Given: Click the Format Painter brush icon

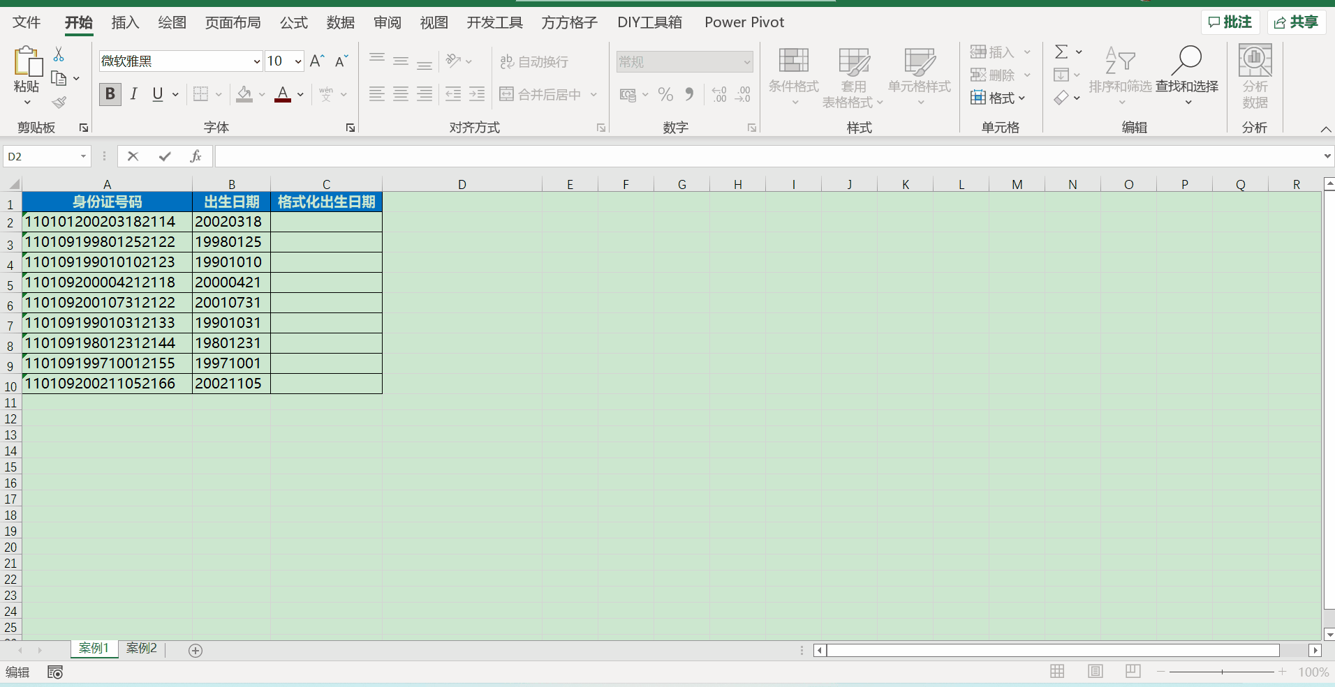Looking at the screenshot, I should 59,103.
